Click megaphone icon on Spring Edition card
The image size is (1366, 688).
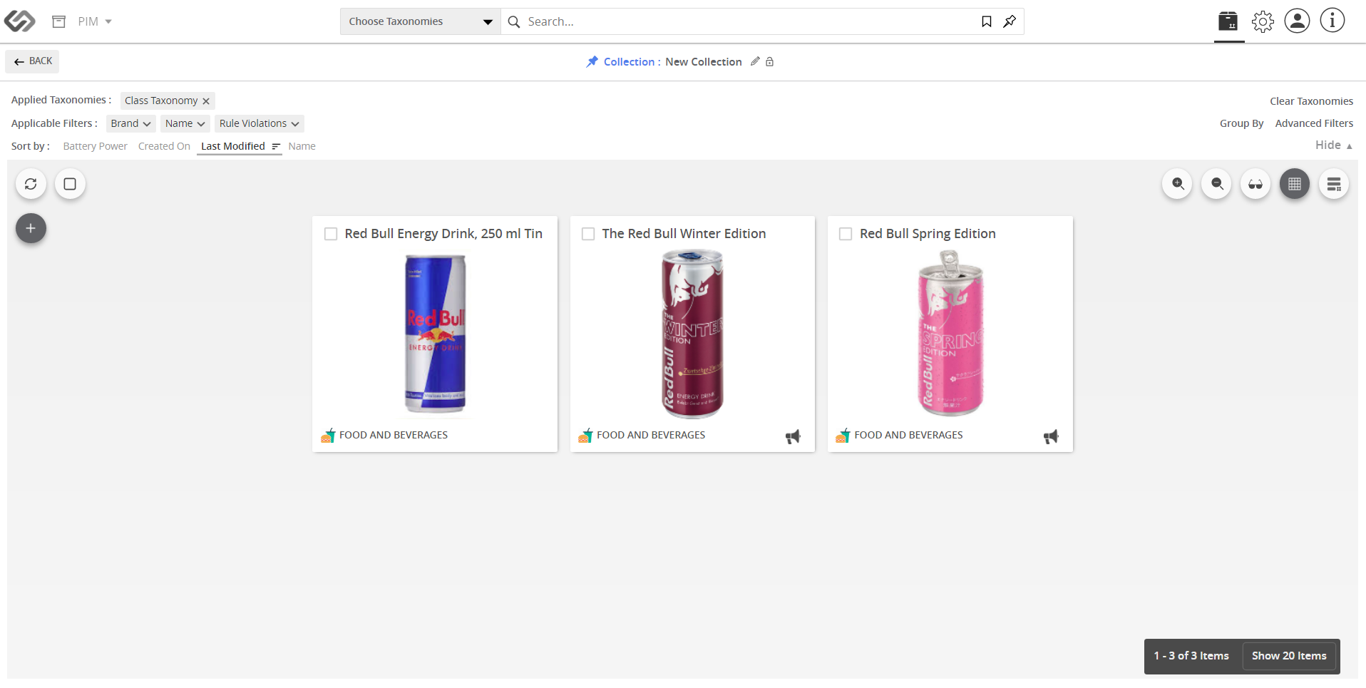(x=1051, y=436)
